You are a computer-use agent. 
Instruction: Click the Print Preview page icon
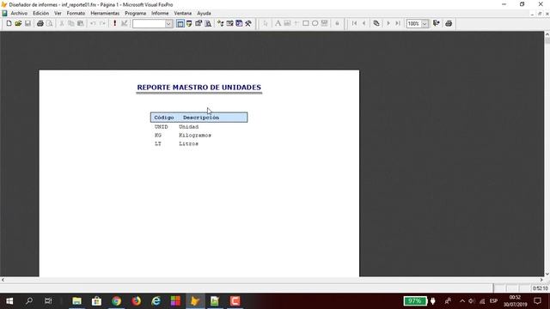click(50, 23)
